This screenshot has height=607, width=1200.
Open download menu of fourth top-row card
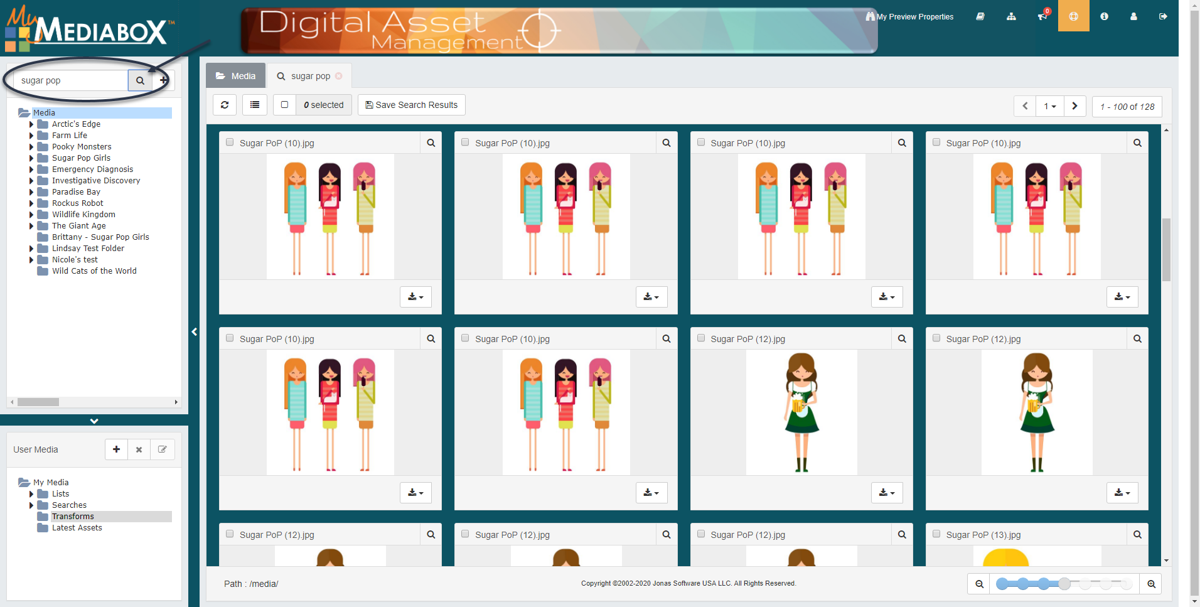tap(1122, 297)
